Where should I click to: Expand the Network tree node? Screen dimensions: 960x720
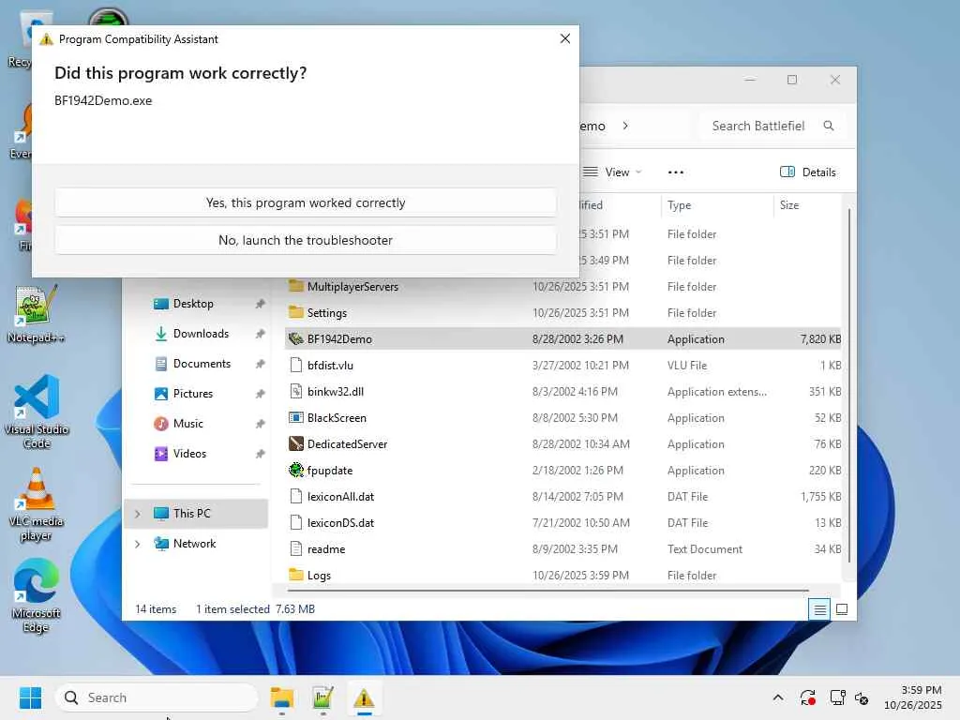coord(138,544)
